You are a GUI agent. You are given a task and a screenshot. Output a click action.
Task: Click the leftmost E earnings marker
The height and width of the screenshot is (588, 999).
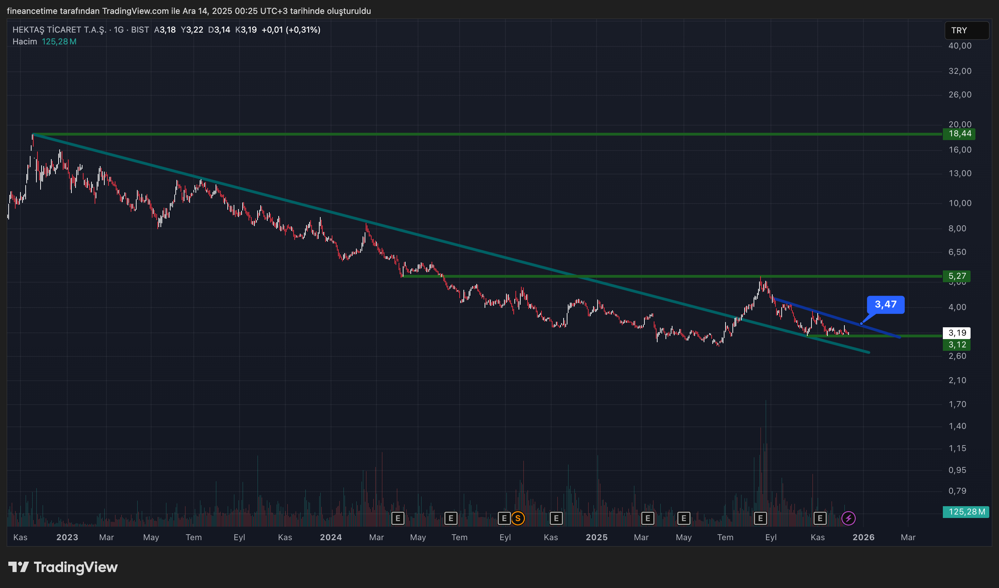(398, 518)
